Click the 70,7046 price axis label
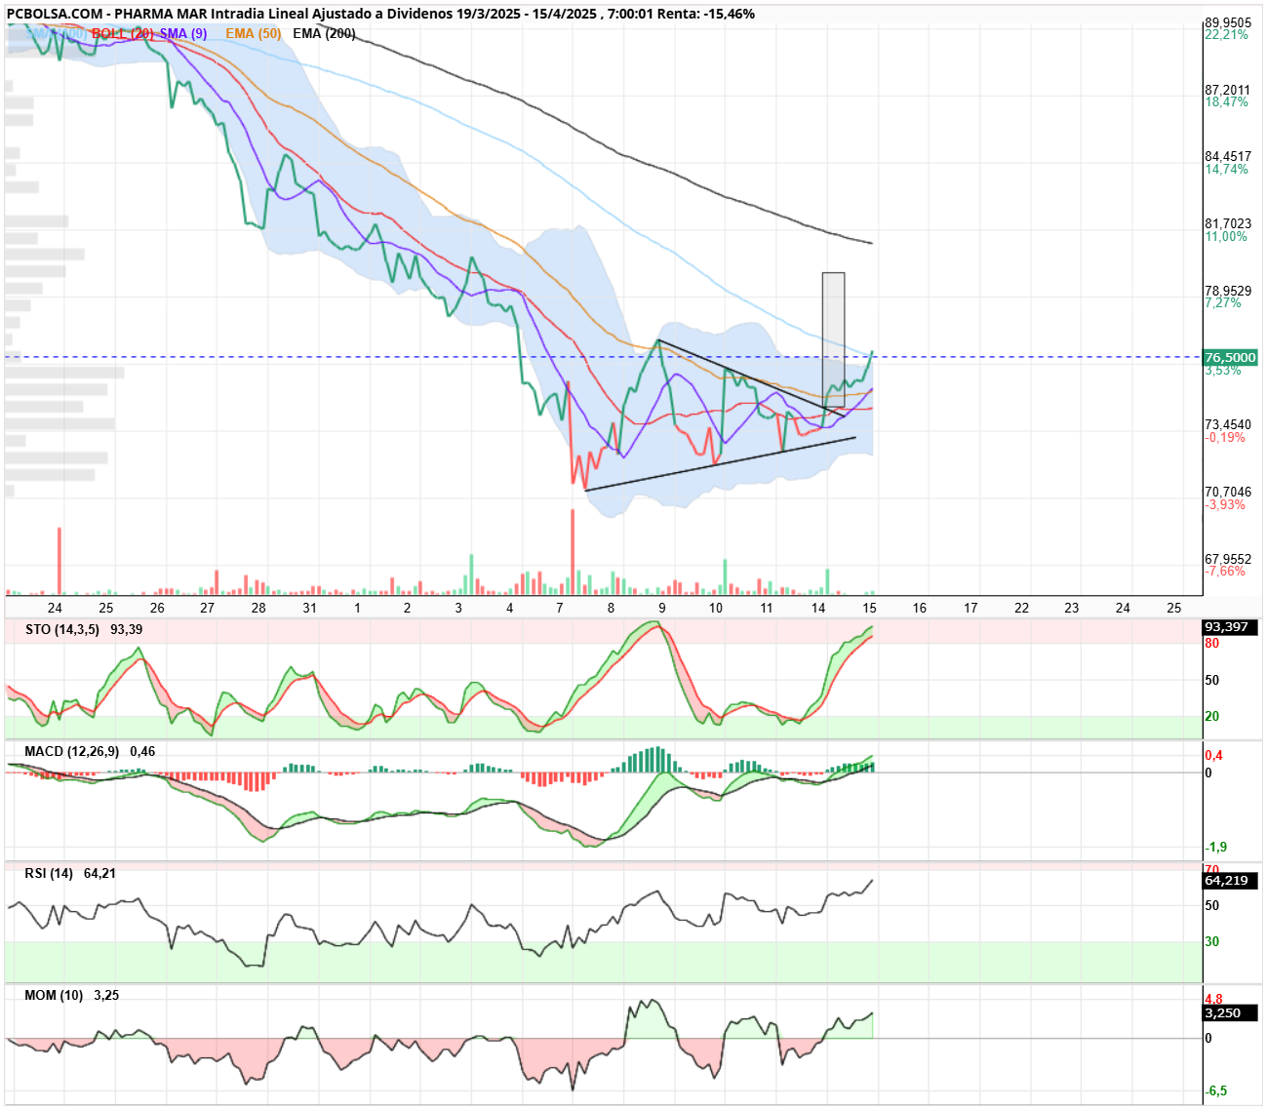This screenshot has height=1110, width=1267. pyautogui.click(x=1228, y=492)
